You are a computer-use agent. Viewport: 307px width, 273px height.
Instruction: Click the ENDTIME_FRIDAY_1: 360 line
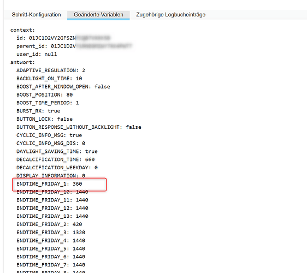49,184
